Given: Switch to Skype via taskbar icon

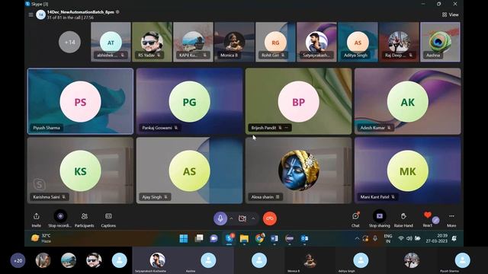Looking at the screenshot, I should (x=229, y=238).
